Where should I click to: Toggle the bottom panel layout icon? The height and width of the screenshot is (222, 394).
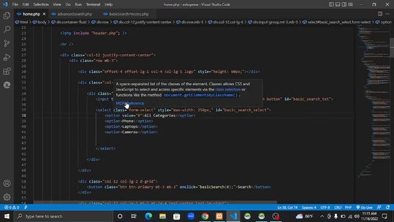pyautogui.click(x=338, y=4)
